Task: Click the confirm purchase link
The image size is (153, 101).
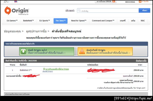Action: pos(141,61)
